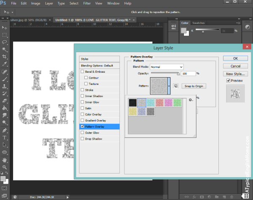
Task: Enable Inner Glow checkbox
Action: (x=82, y=102)
